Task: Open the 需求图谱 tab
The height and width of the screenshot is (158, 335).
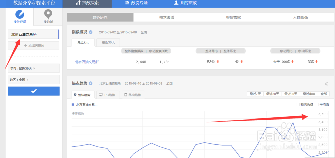Action: [x=166, y=17]
